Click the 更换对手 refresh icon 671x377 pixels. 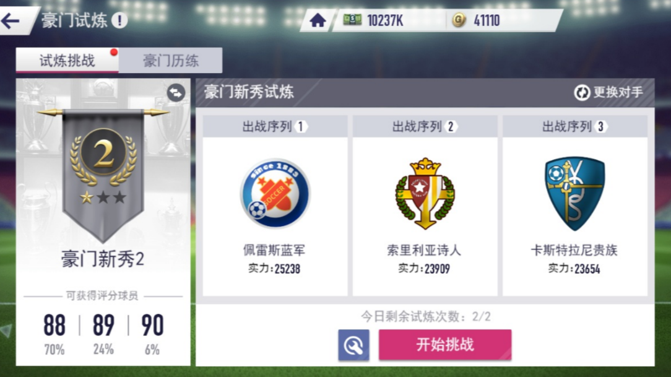tap(582, 92)
